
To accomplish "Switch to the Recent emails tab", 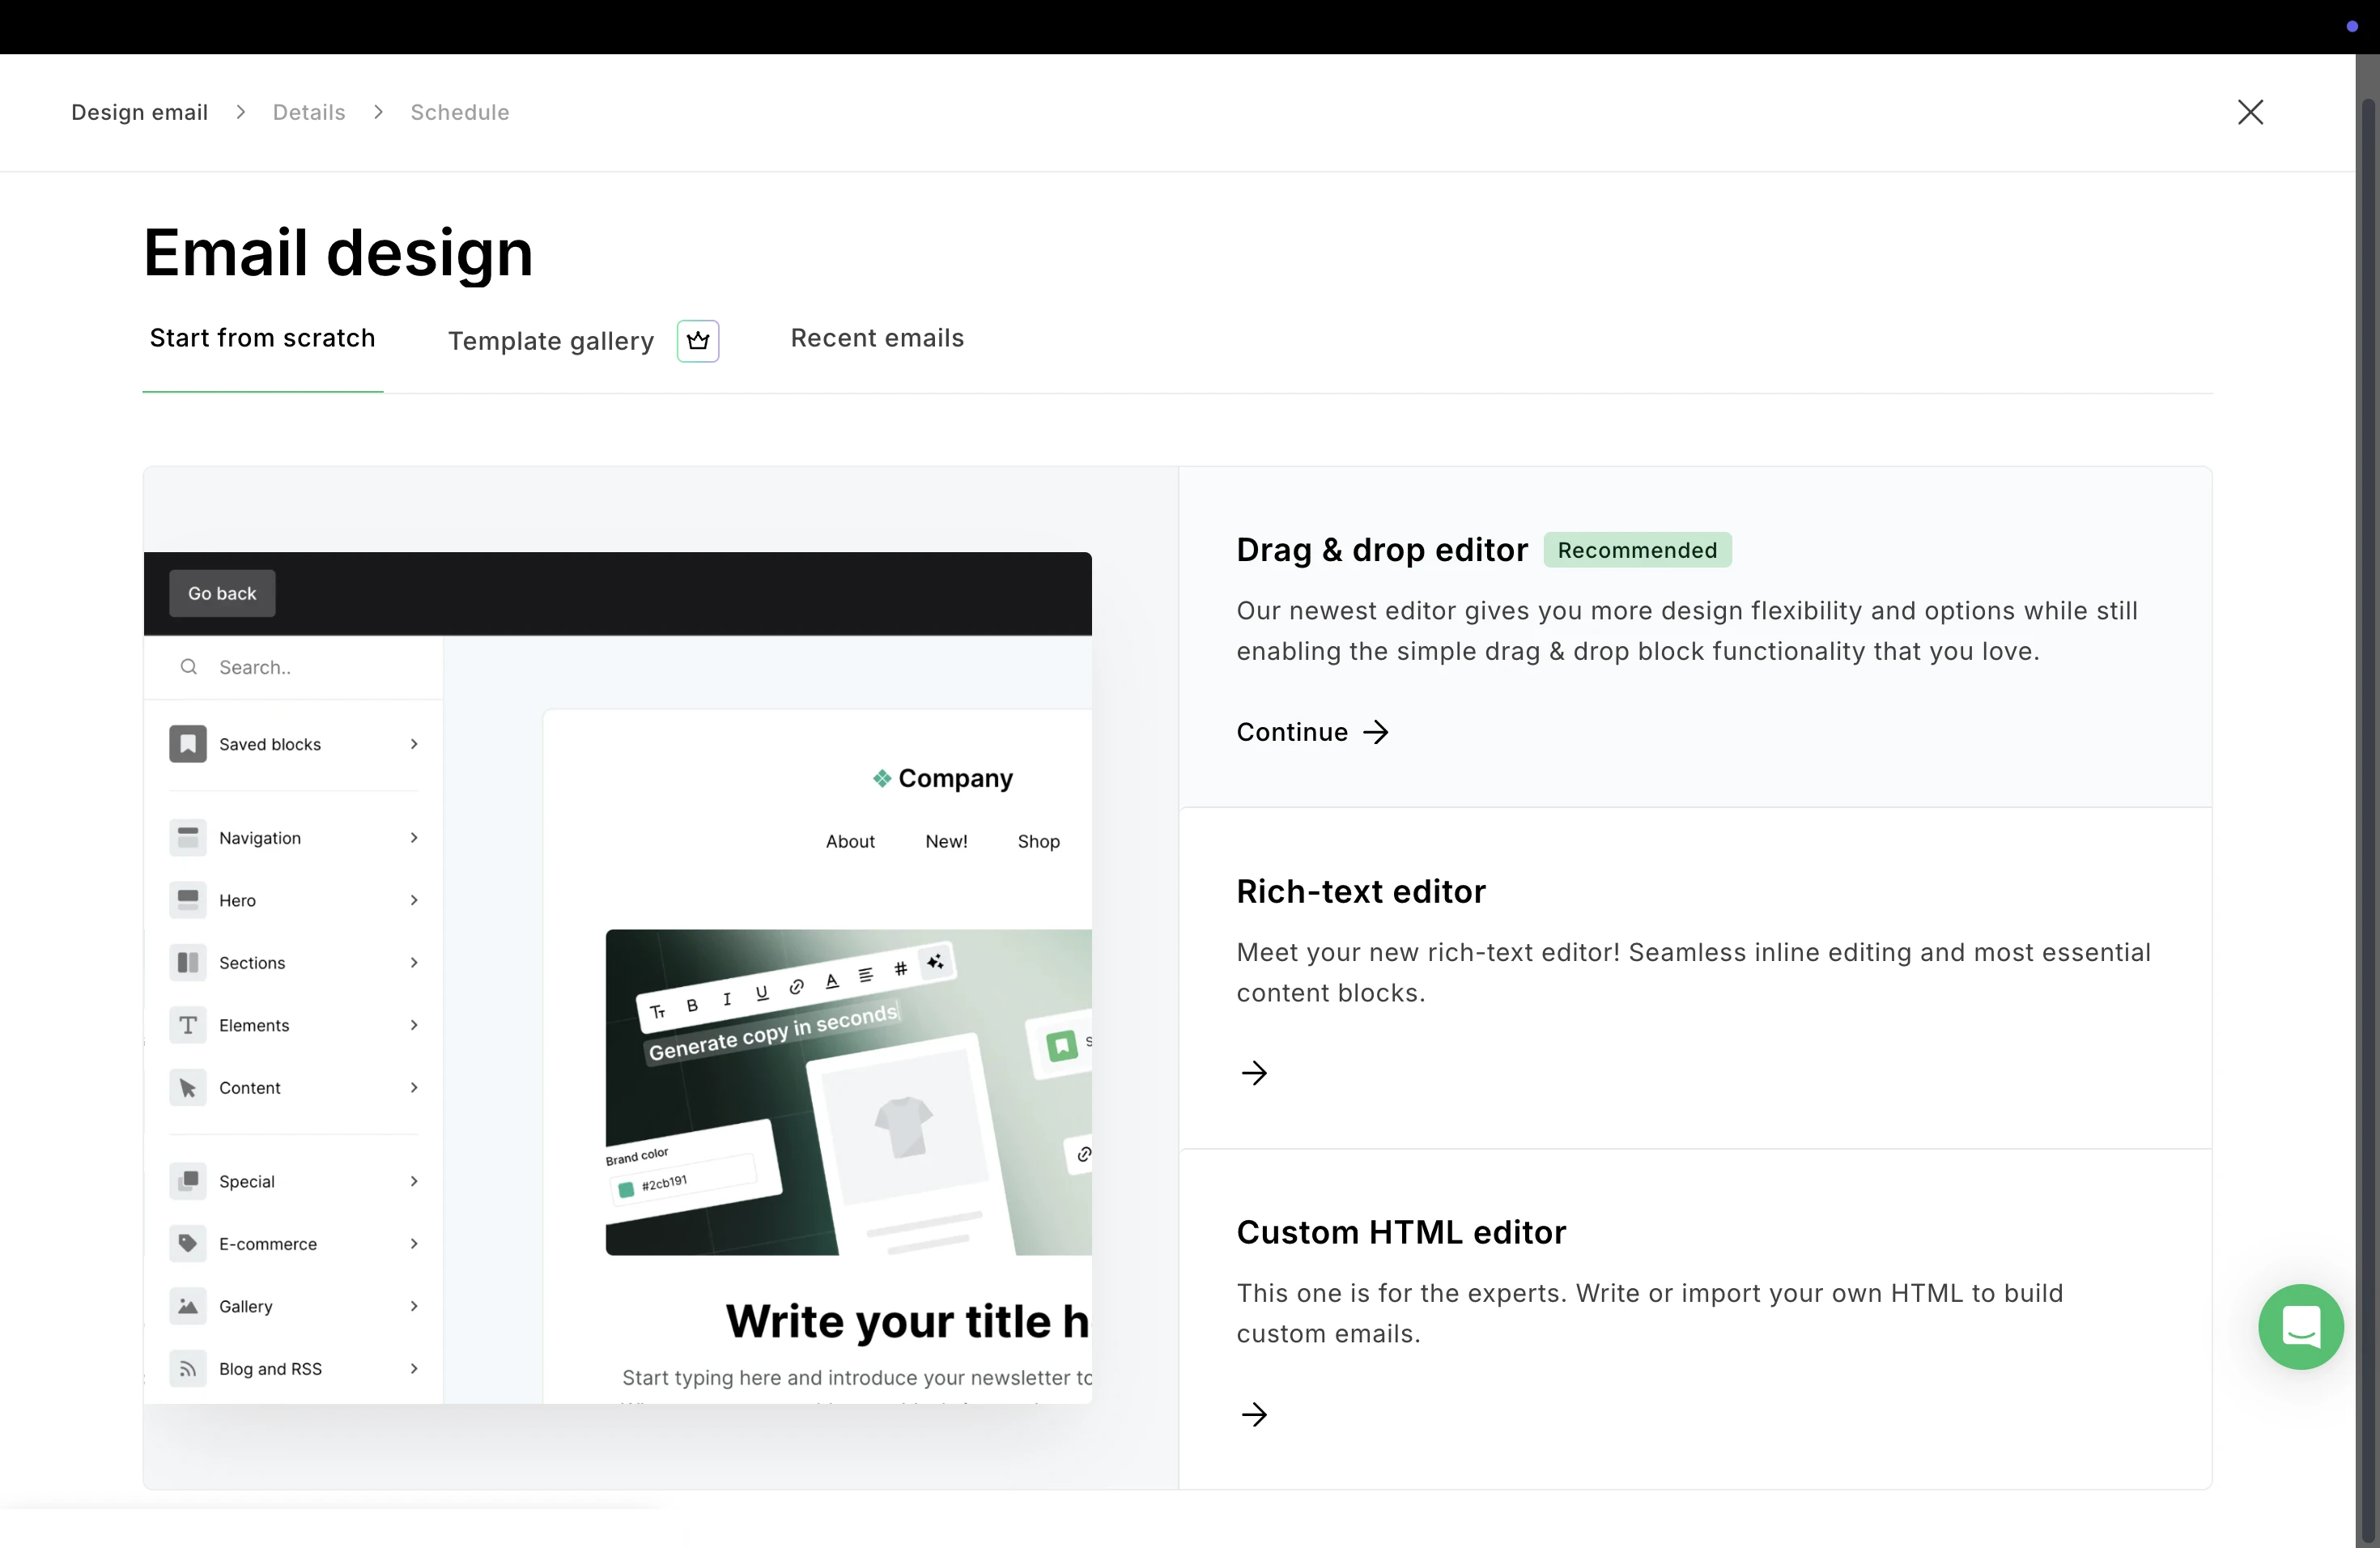I will pyautogui.click(x=877, y=338).
